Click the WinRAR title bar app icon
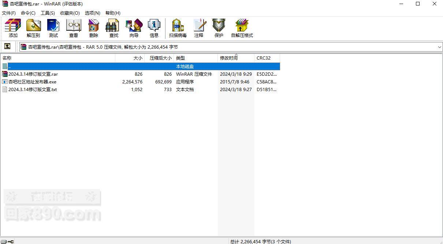The height and width of the screenshot is (244, 443). pos(5,4)
